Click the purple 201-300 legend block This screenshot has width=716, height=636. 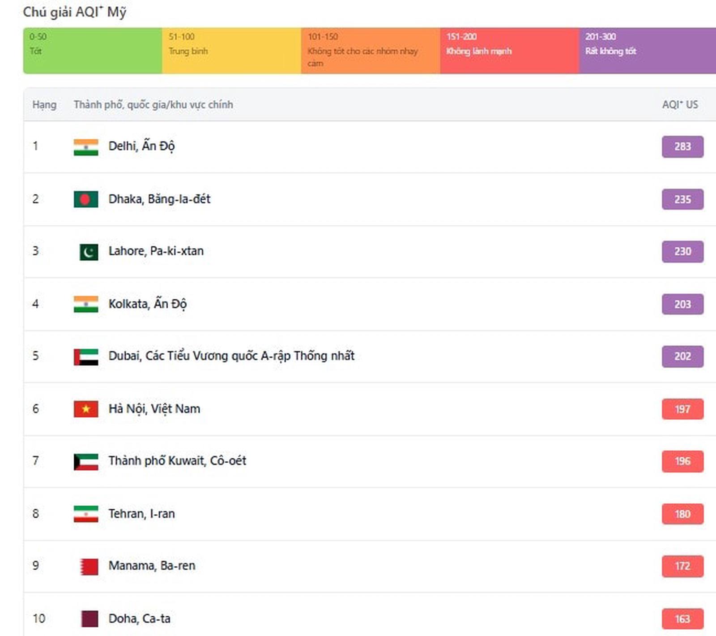[x=647, y=51]
